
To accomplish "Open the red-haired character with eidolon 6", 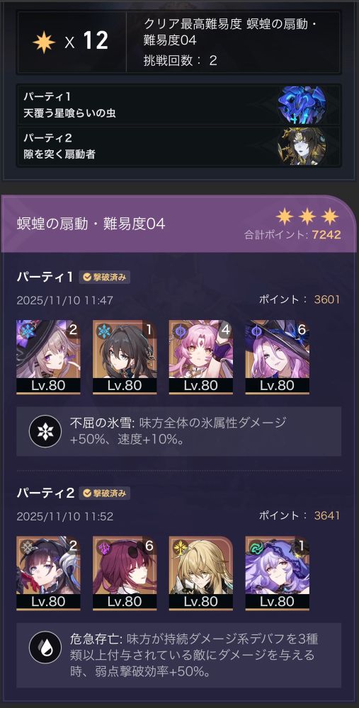I will point(124,573).
